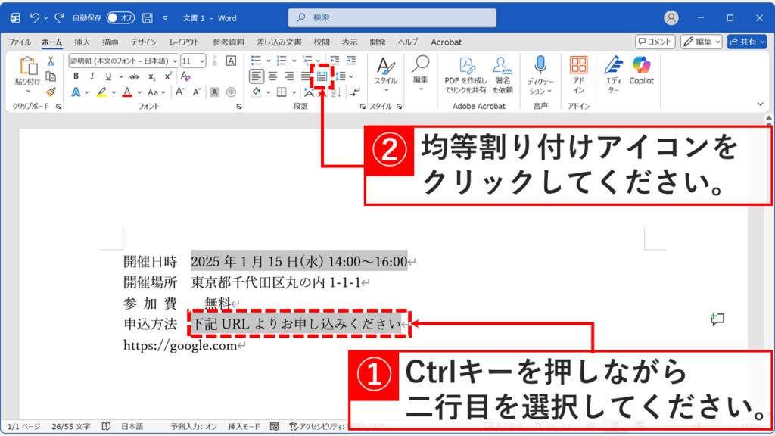
Task: Open the 編集 (Editing) mode dropdown
Action: point(701,42)
